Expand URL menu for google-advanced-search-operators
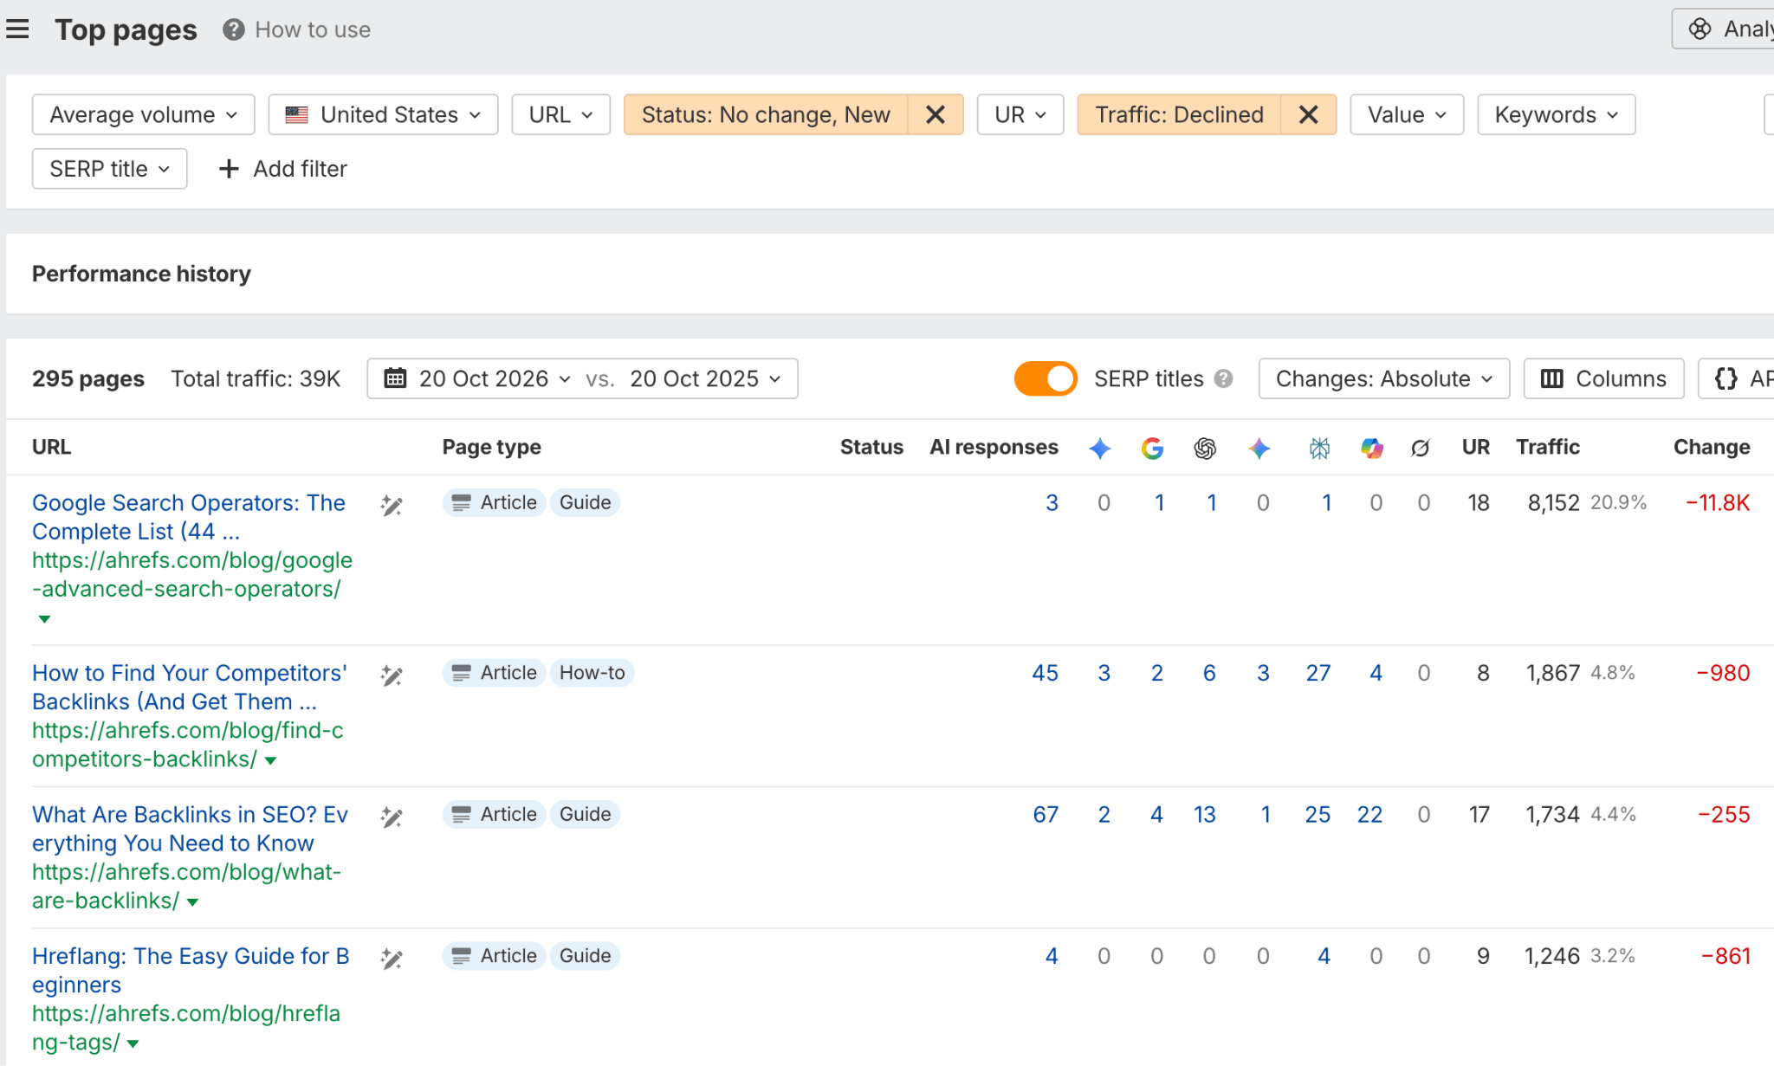Viewport: 1774px width, 1066px height. pos(44,619)
